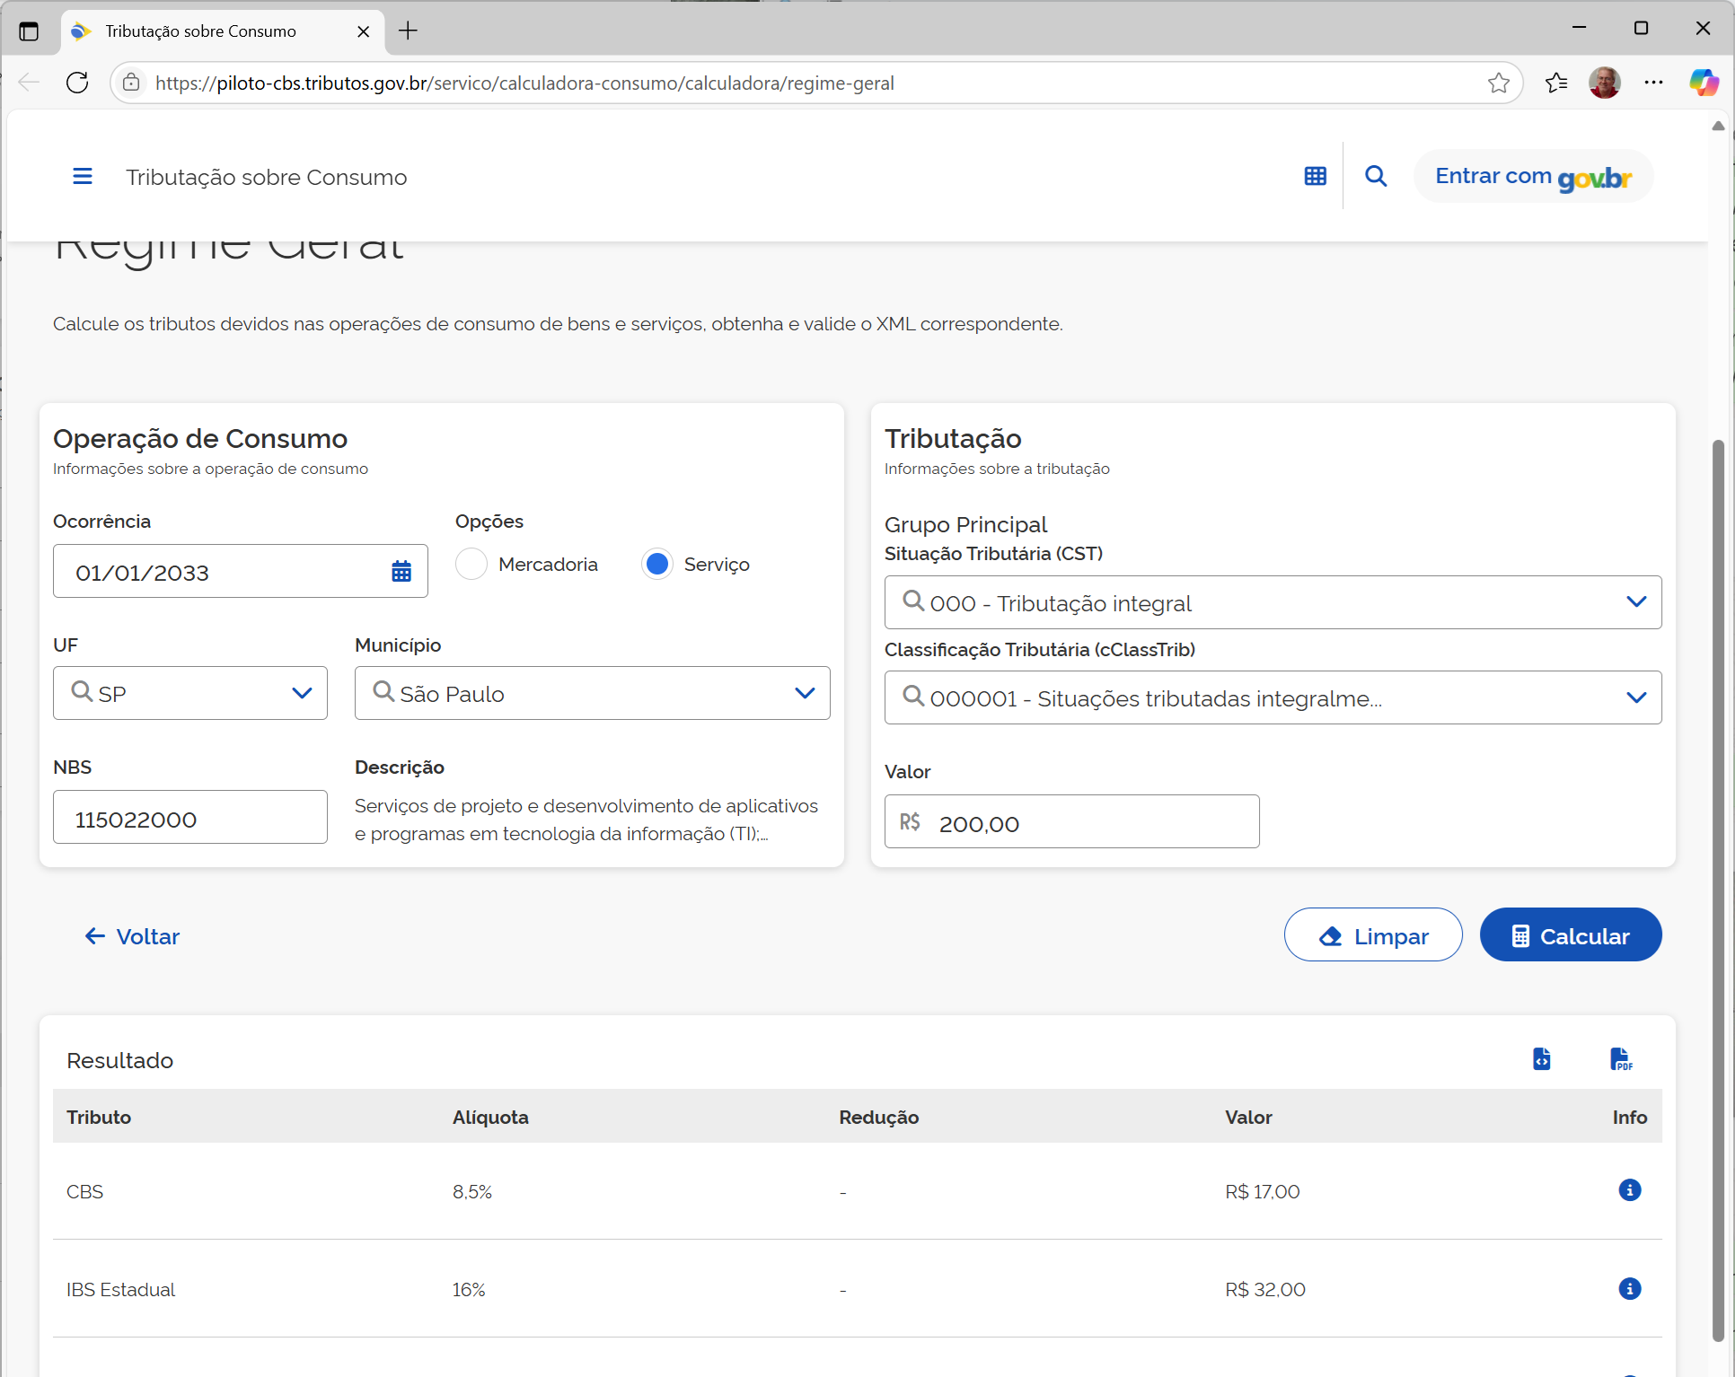Image resolution: width=1735 pixels, height=1377 pixels.
Task: Select the Tributação sobre Consumo browser tab
Action: click(x=201, y=31)
